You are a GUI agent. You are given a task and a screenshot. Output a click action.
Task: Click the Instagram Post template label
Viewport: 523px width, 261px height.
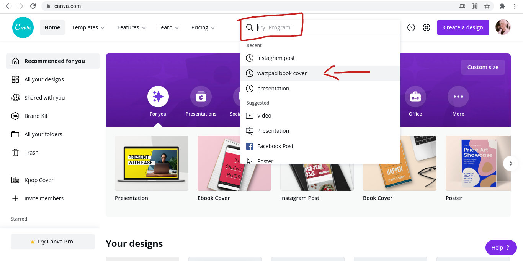click(300, 198)
